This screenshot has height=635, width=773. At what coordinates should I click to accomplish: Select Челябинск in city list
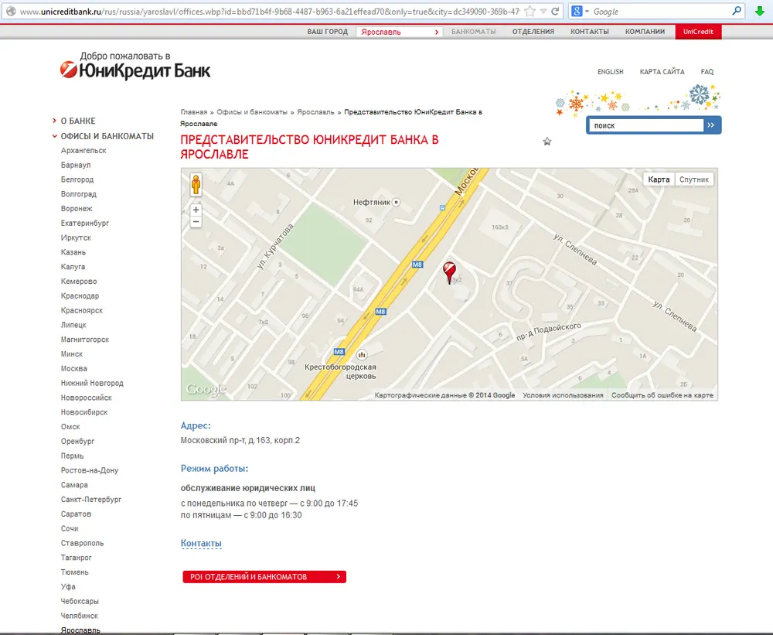point(80,616)
